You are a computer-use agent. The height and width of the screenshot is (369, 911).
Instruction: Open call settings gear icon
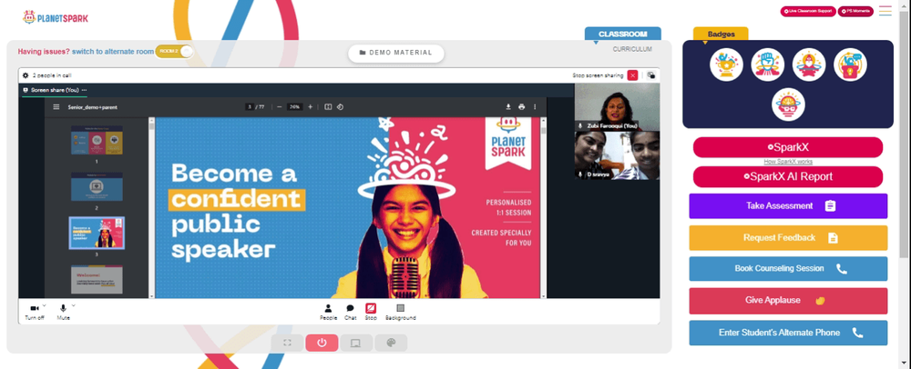[25, 75]
